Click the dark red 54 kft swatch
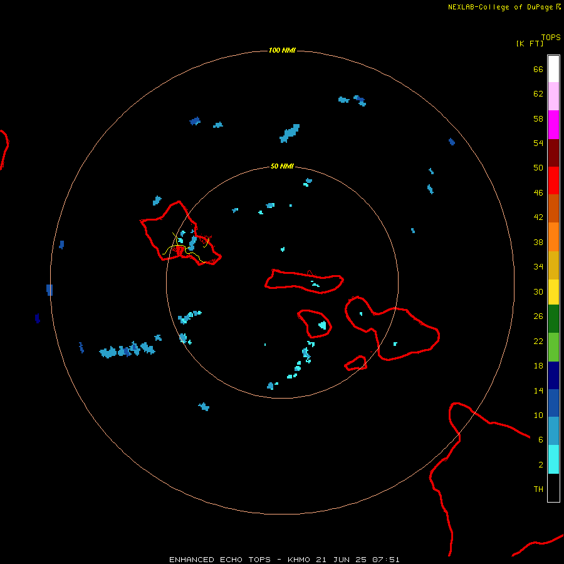 553,153
